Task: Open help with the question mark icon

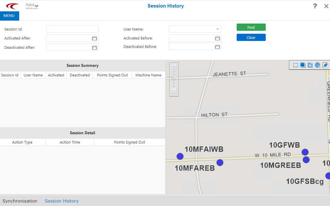Action: tap(315, 6)
